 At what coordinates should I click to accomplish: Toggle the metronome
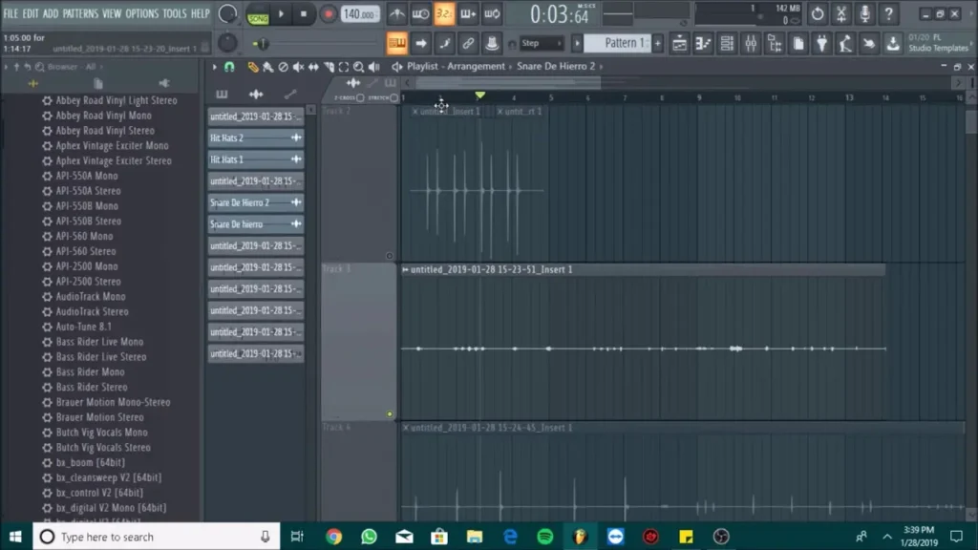pyautogui.click(x=397, y=14)
